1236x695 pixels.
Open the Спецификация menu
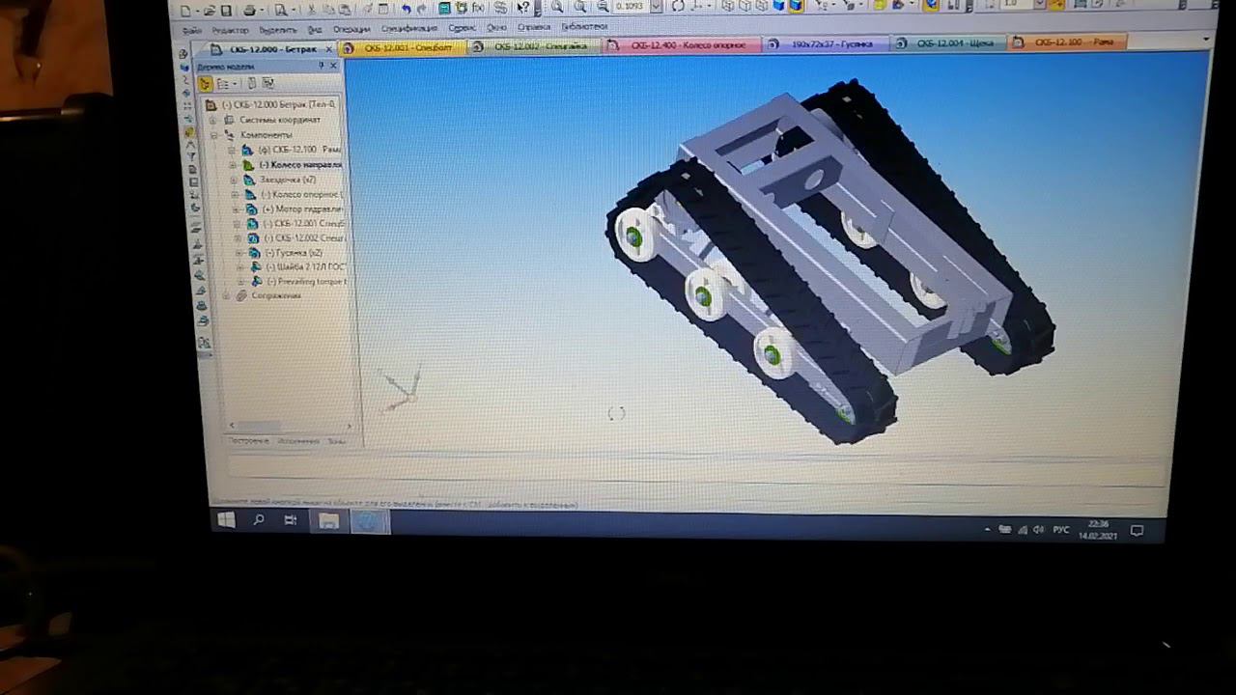click(409, 28)
